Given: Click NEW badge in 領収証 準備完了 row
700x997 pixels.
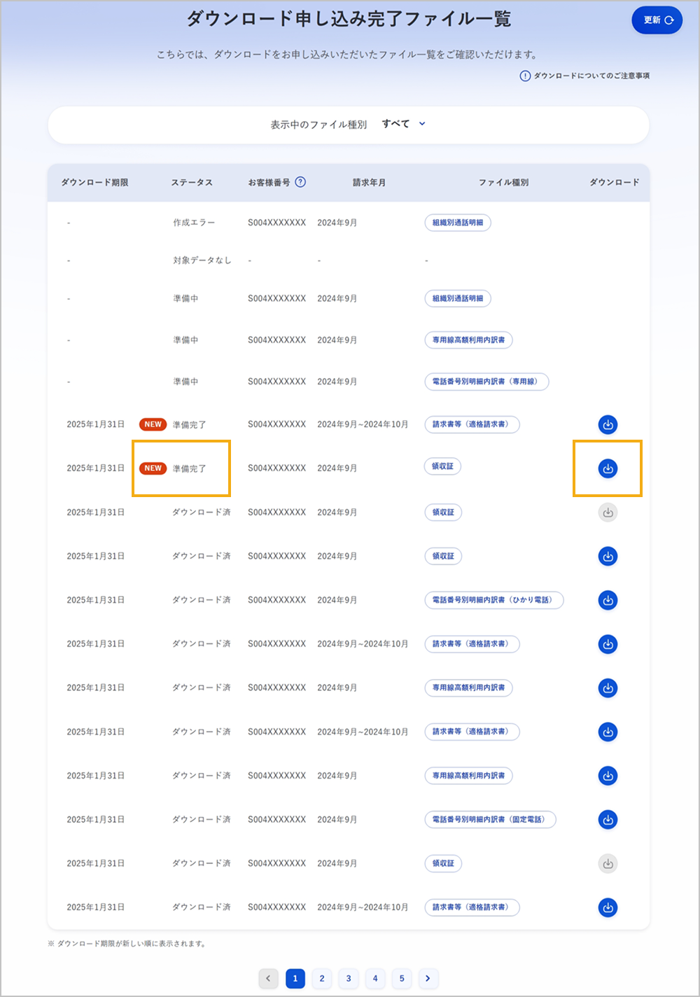Looking at the screenshot, I should [x=153, y=468].
